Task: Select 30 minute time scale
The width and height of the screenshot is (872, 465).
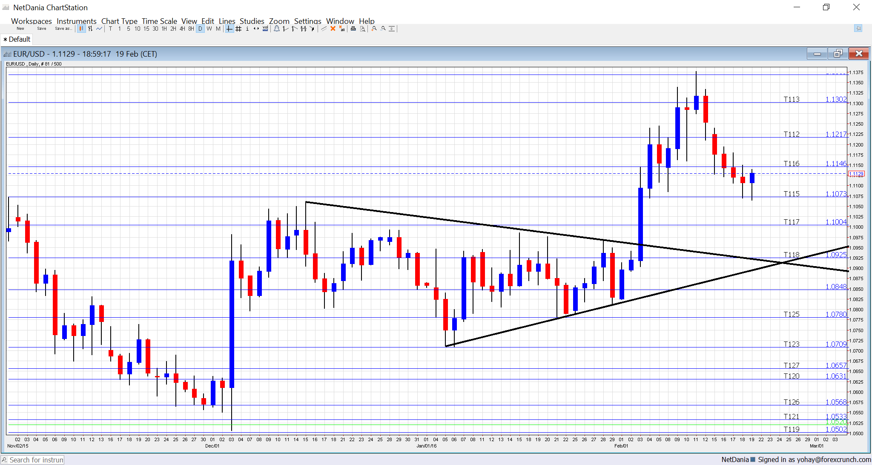Action: [x=155, y=29]
